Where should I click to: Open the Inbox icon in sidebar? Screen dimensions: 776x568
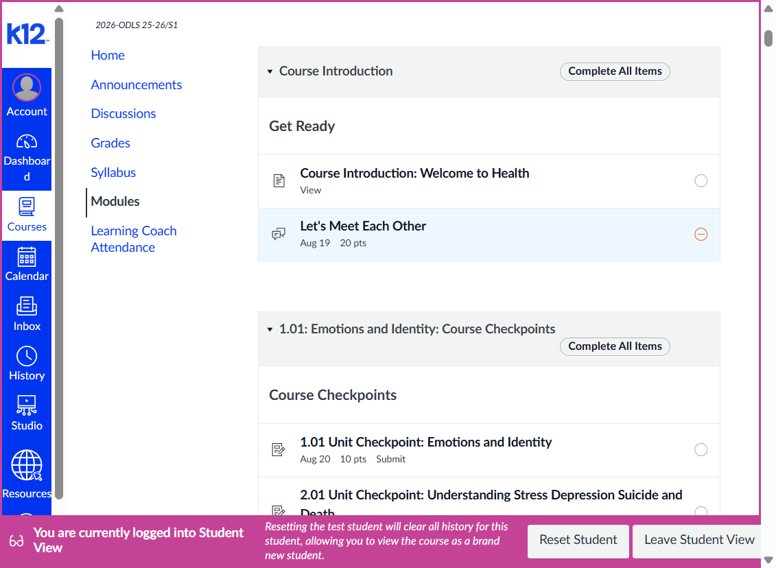tap(27, 306)
